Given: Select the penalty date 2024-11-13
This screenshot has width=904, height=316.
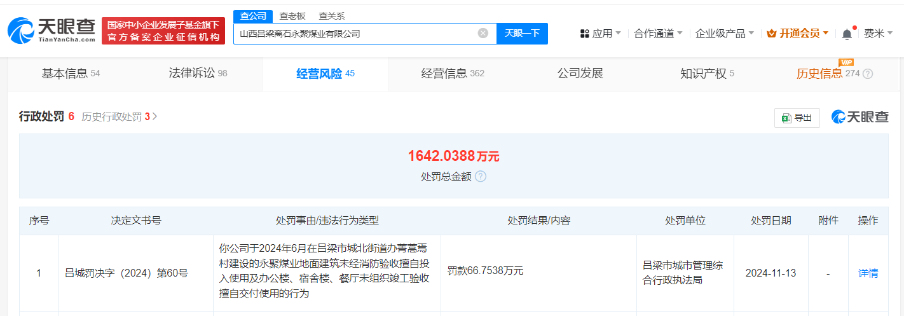Looking at the screenshot, I should coord(770,273).
